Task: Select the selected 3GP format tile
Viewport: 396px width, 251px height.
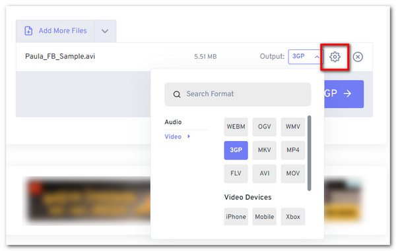Action: pyautogui.click(x=236, y=150)
